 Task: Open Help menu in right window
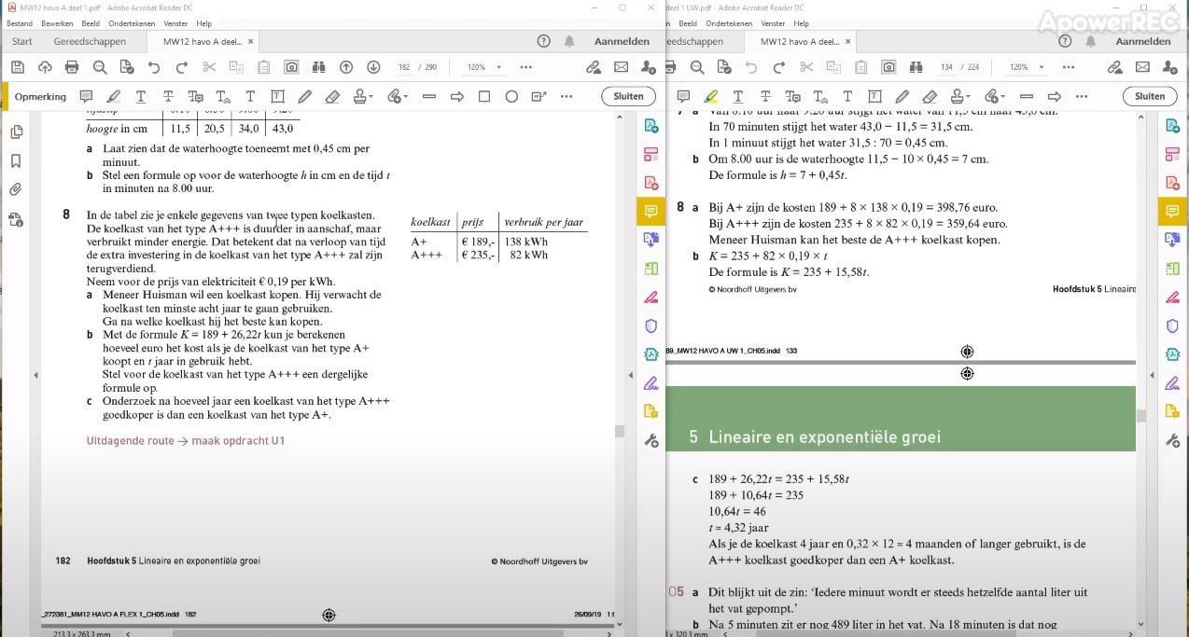pyautogui.click(x=801, y=23)
